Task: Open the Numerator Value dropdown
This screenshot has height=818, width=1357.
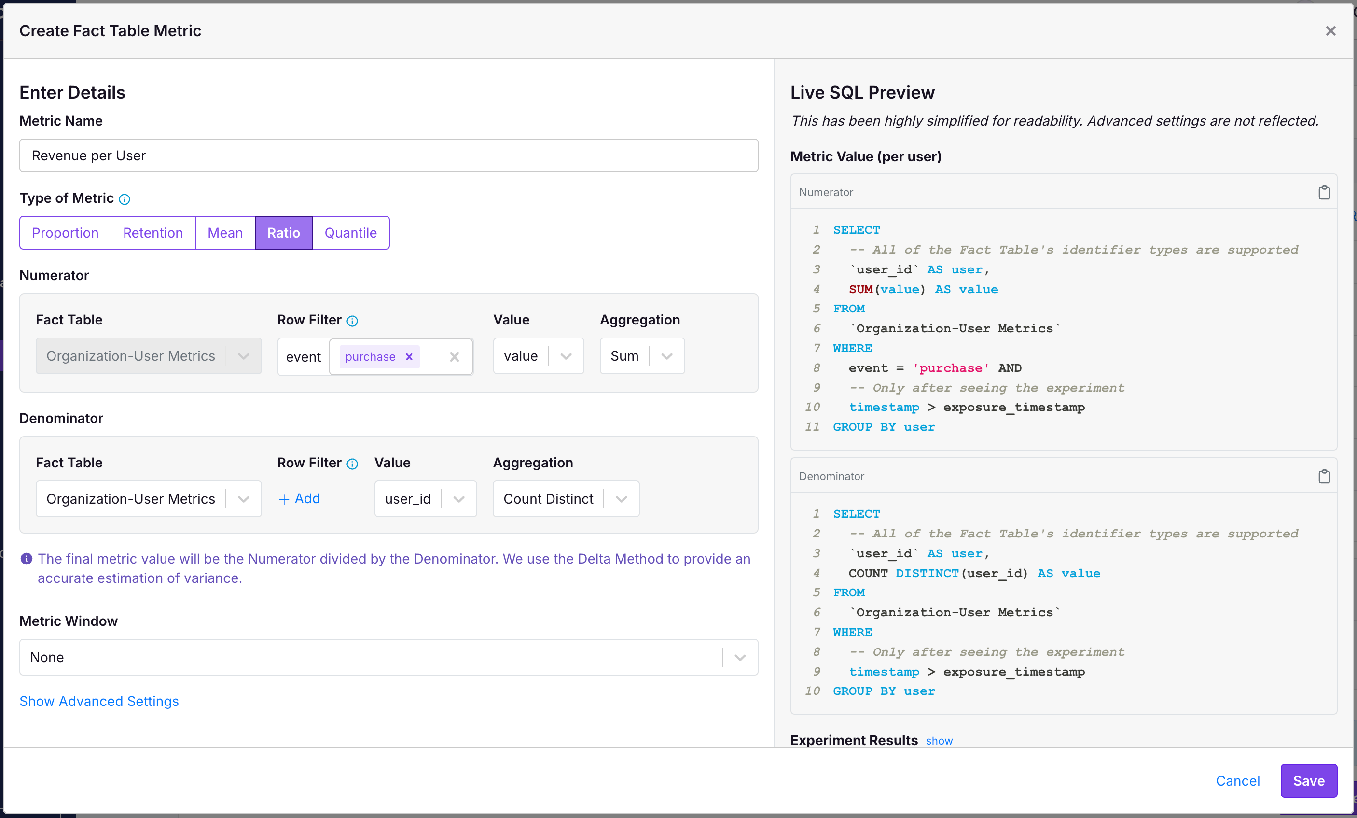Action: (x=538, y=356)
